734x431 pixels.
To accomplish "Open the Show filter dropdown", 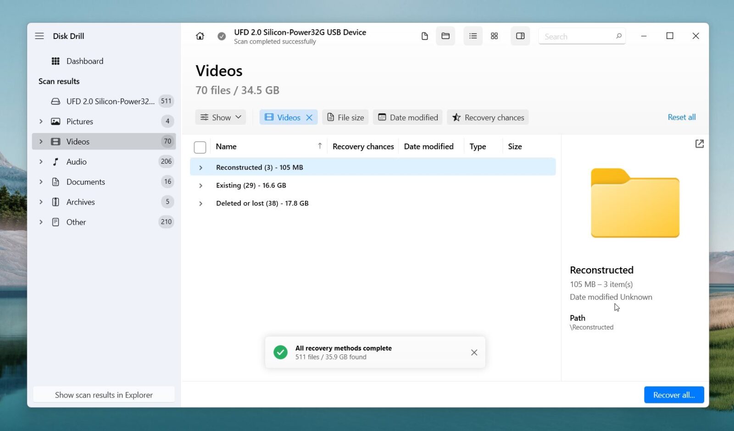I will click(221, 117).
